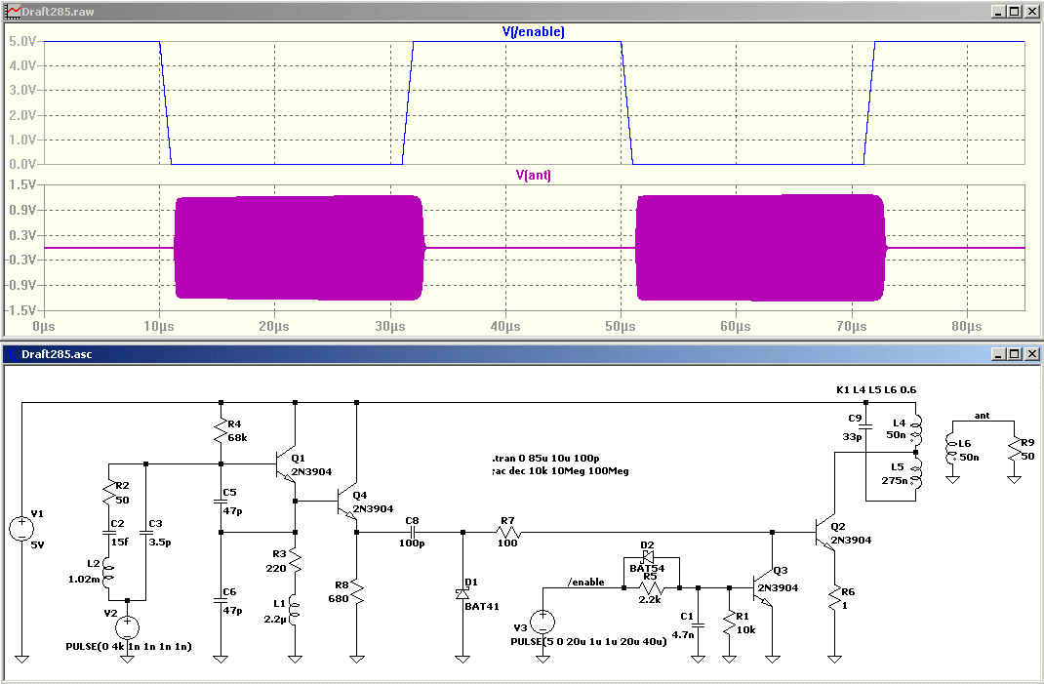Click the V(/enable) trace label

point(534,31)
